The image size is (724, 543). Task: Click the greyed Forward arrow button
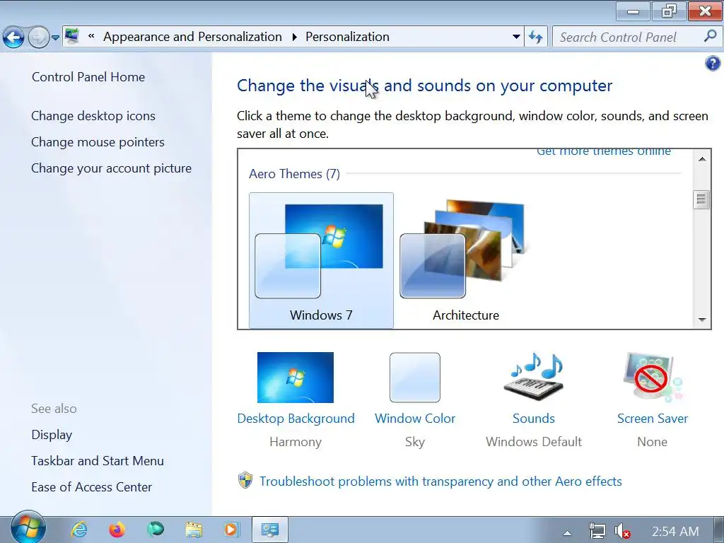pos(39,37)
